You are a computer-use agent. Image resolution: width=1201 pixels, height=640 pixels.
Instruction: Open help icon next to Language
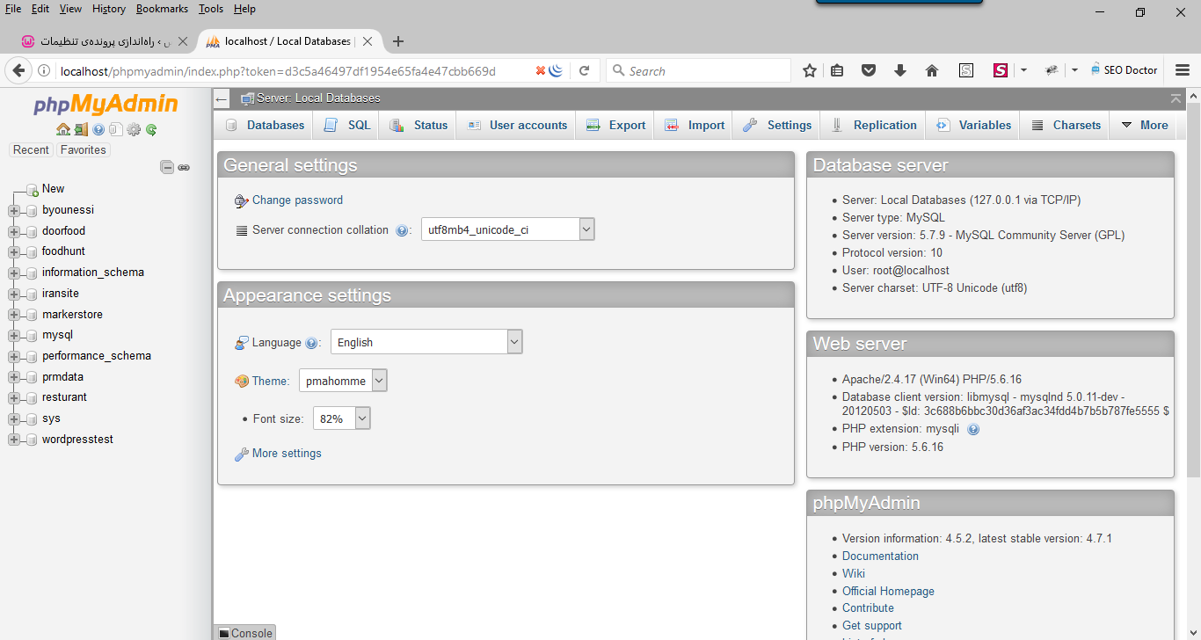pos(311,343)
